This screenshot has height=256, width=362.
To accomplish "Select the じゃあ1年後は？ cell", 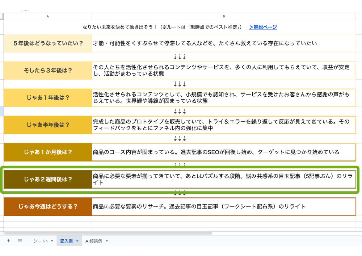I will [x=48, y=98].
